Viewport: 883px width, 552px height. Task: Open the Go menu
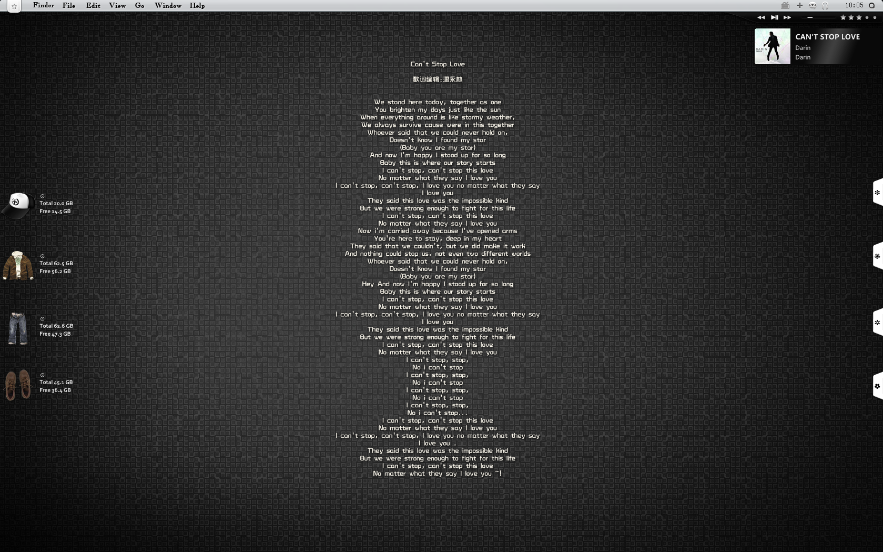(139, 5)
